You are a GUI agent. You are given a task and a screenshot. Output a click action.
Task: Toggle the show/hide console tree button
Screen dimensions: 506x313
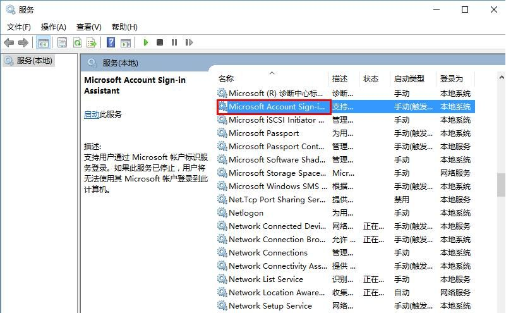(x=44, y=42)
